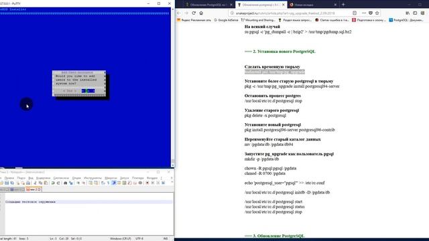The image size is (429, 241).
Task: Open the "PostgreSQL: Докумен..." bookmark
Action: point(406,20)
